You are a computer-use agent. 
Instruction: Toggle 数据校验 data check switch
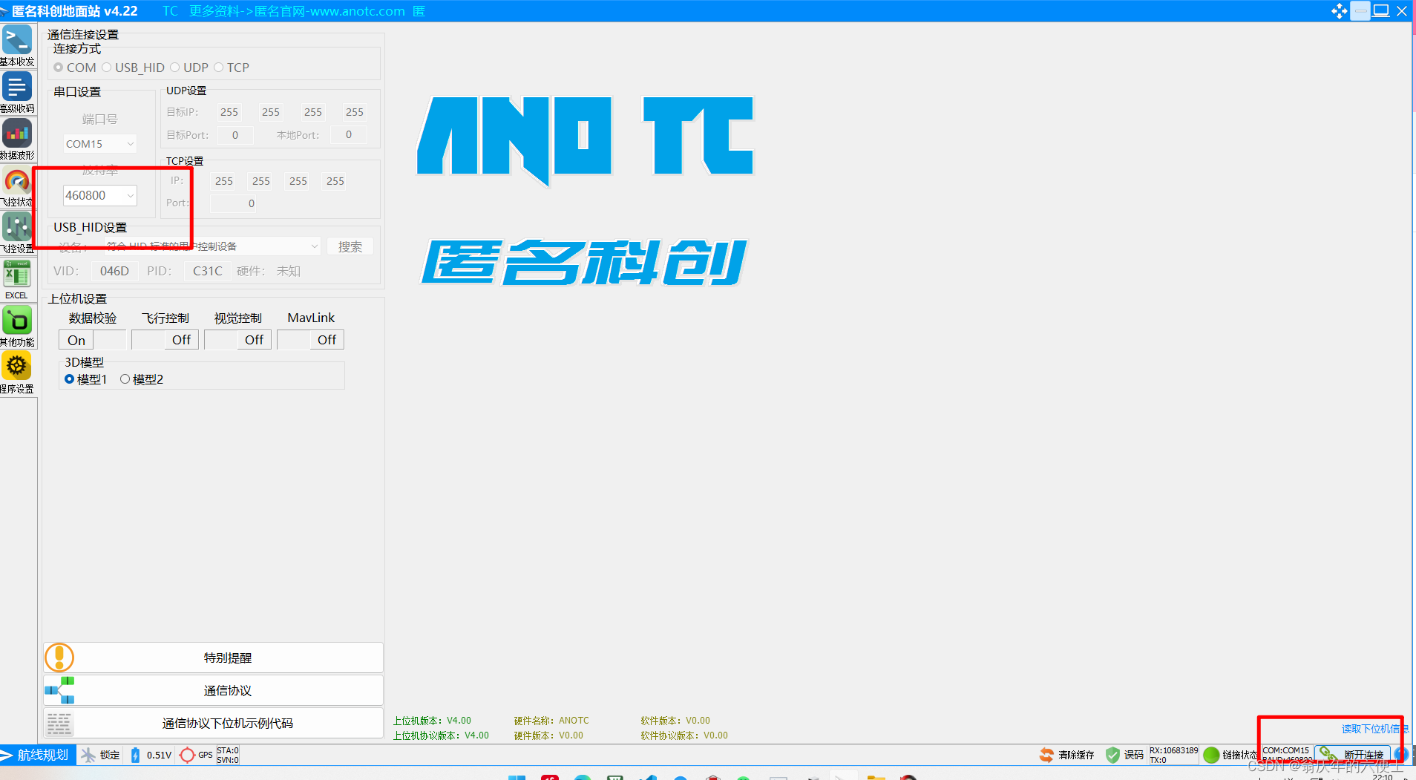click(x=92, y=340)
